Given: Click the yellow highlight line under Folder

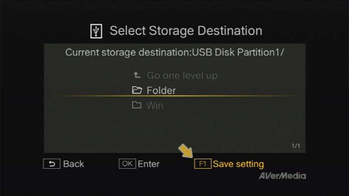Looking at the screenshot, I should click(x=177, y=96).
